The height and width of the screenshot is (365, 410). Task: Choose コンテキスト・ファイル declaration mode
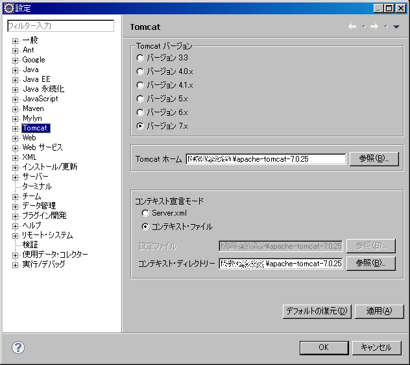[145, 227]
